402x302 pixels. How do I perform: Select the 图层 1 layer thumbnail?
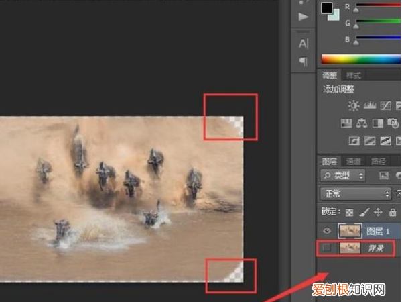pyautogui.click(x=348, y=231)
